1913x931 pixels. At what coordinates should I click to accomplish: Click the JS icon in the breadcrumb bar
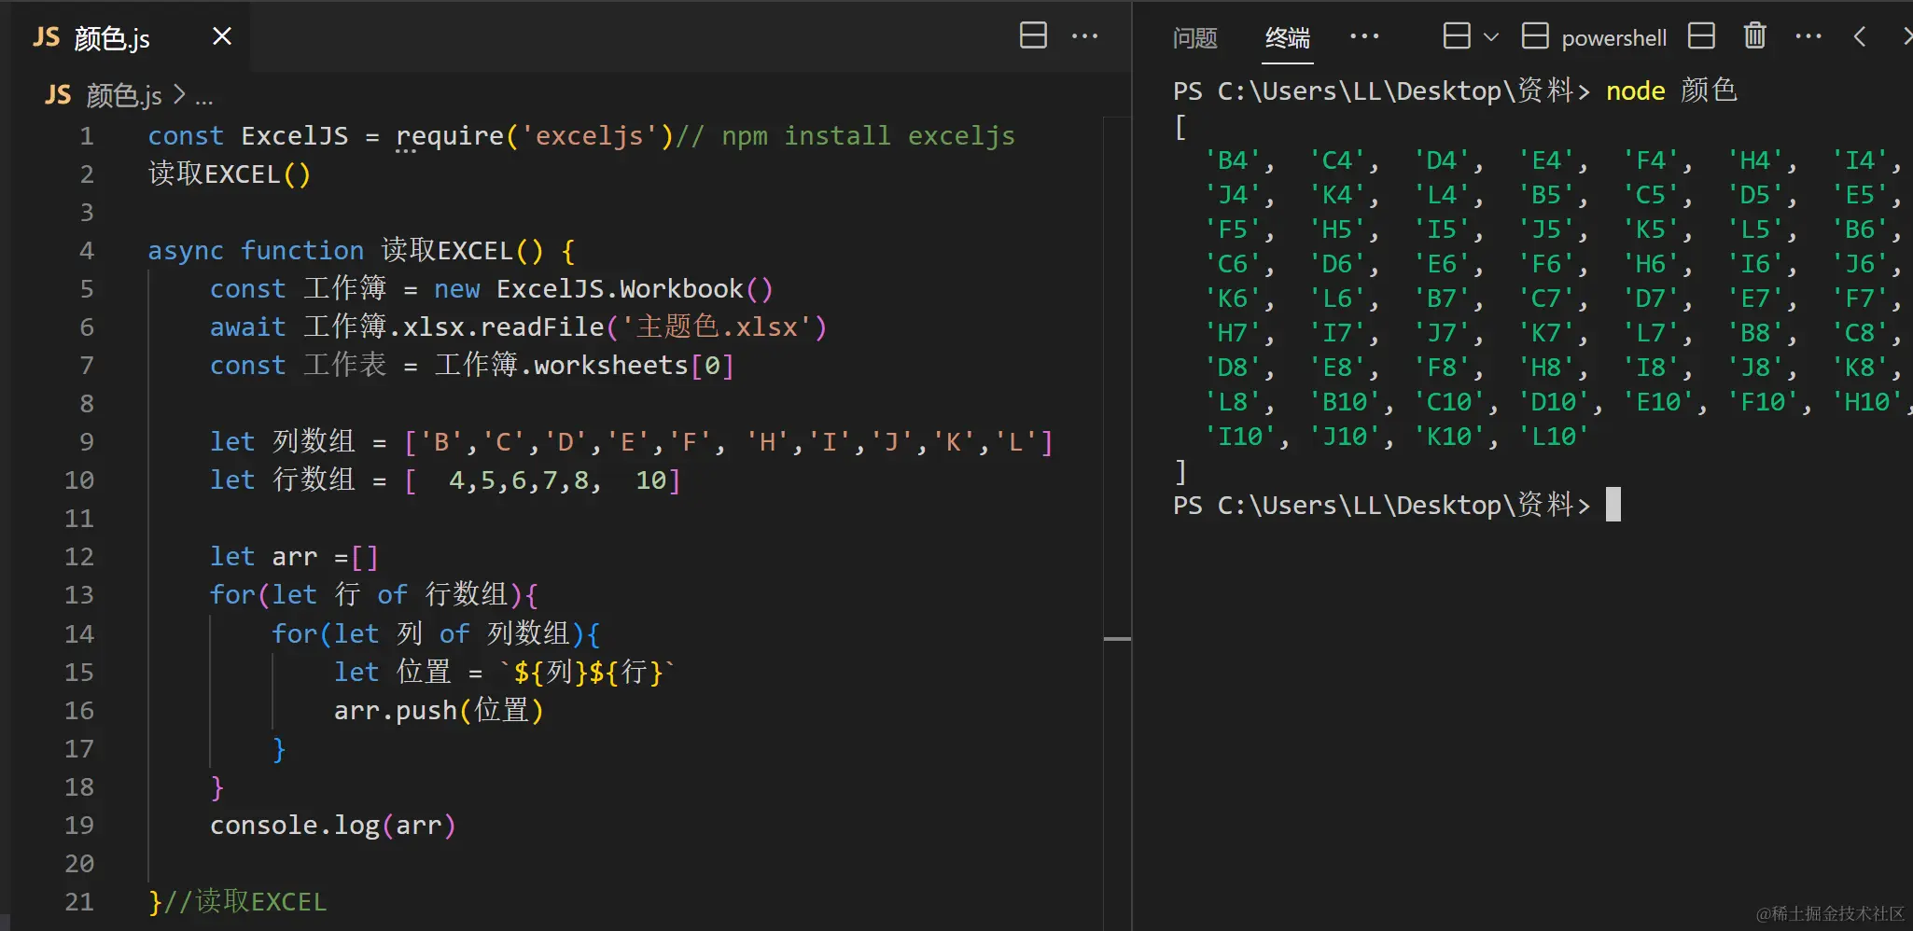(58, 94)
